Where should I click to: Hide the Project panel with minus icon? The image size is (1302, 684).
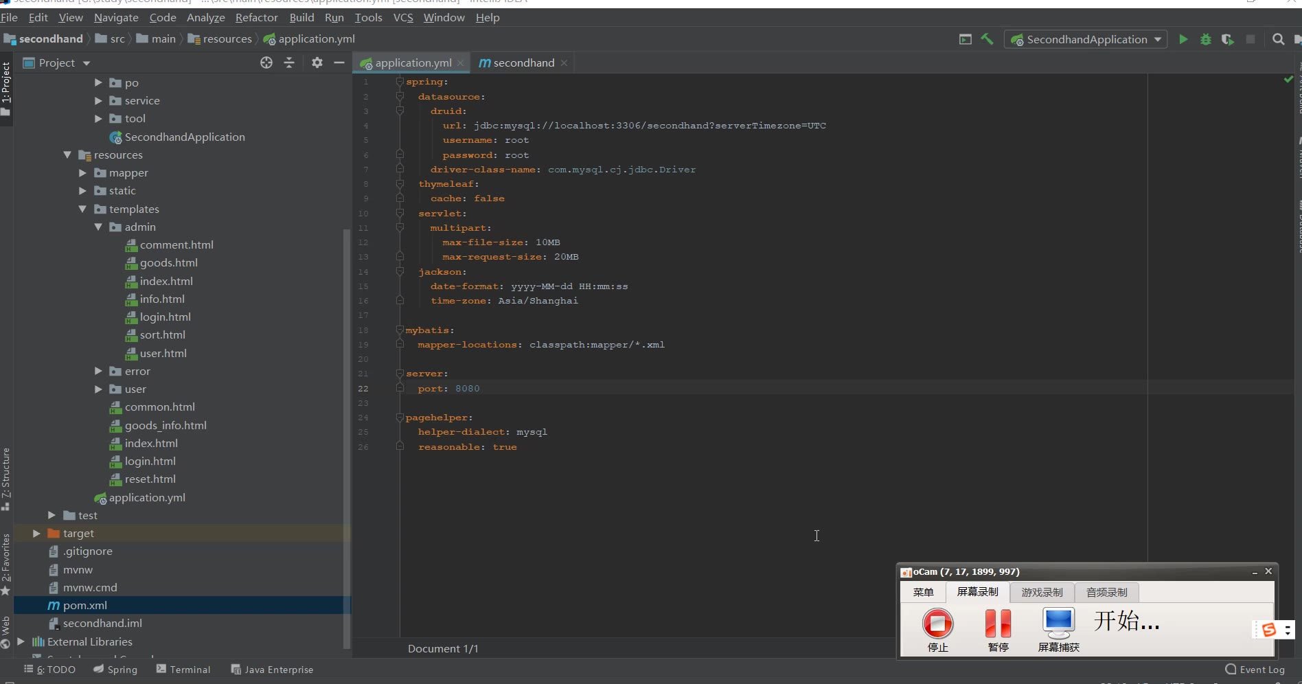pos(339,63)
